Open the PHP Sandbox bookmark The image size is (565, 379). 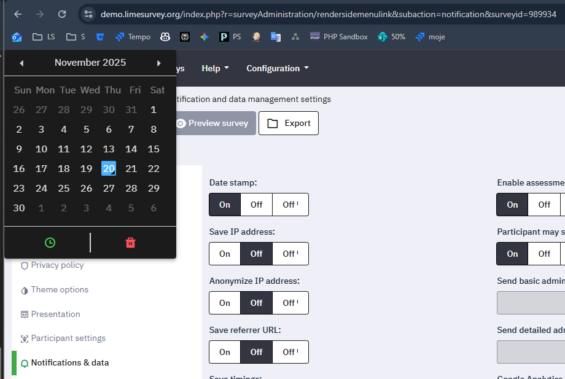338,37
